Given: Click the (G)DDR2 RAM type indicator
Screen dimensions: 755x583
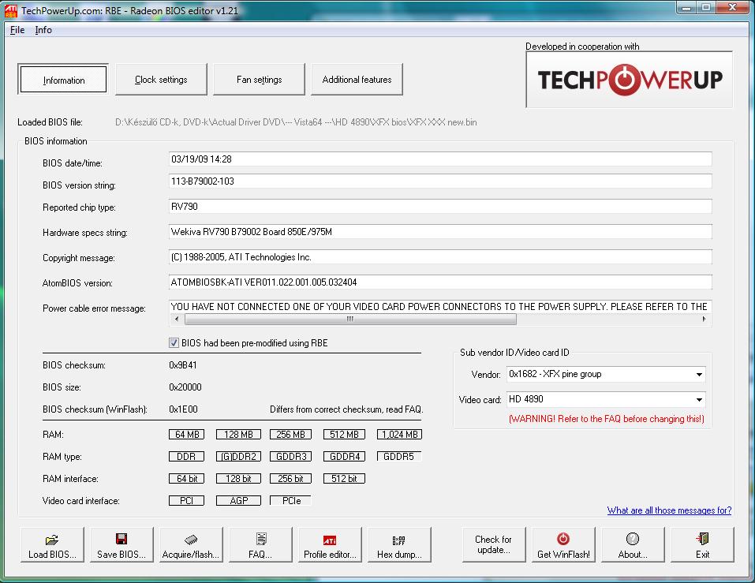Looking at the screenshot, I should click(x=238, y=457).
